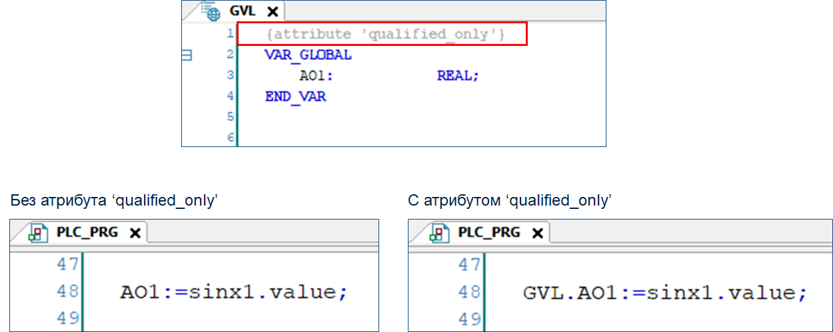Switch to the GVL tab
Image resolution: width=833 pixels, height=332 pixels.
[243, 11]
